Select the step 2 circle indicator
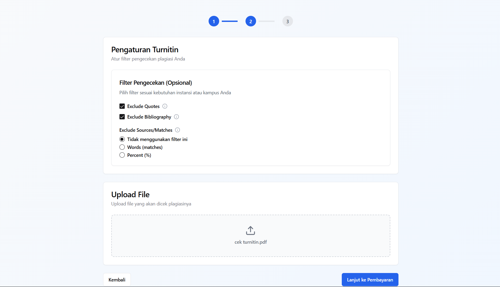Screen dimensions: 500x287 (x=251, y=21)
